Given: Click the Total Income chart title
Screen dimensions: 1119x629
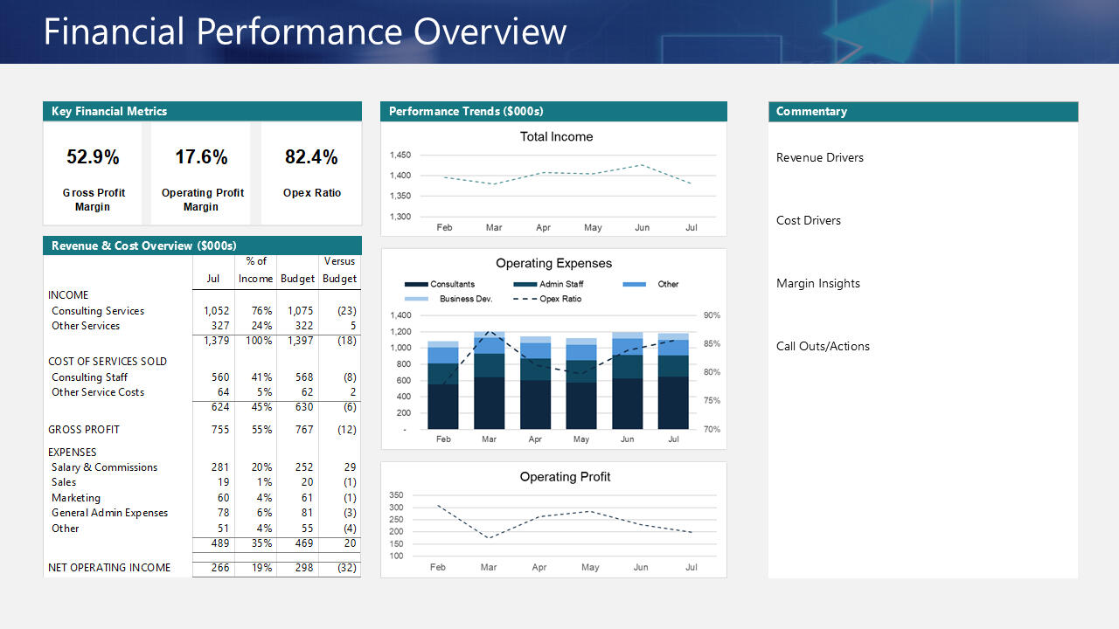Looking at the screenshot, I should coord(556,136).
